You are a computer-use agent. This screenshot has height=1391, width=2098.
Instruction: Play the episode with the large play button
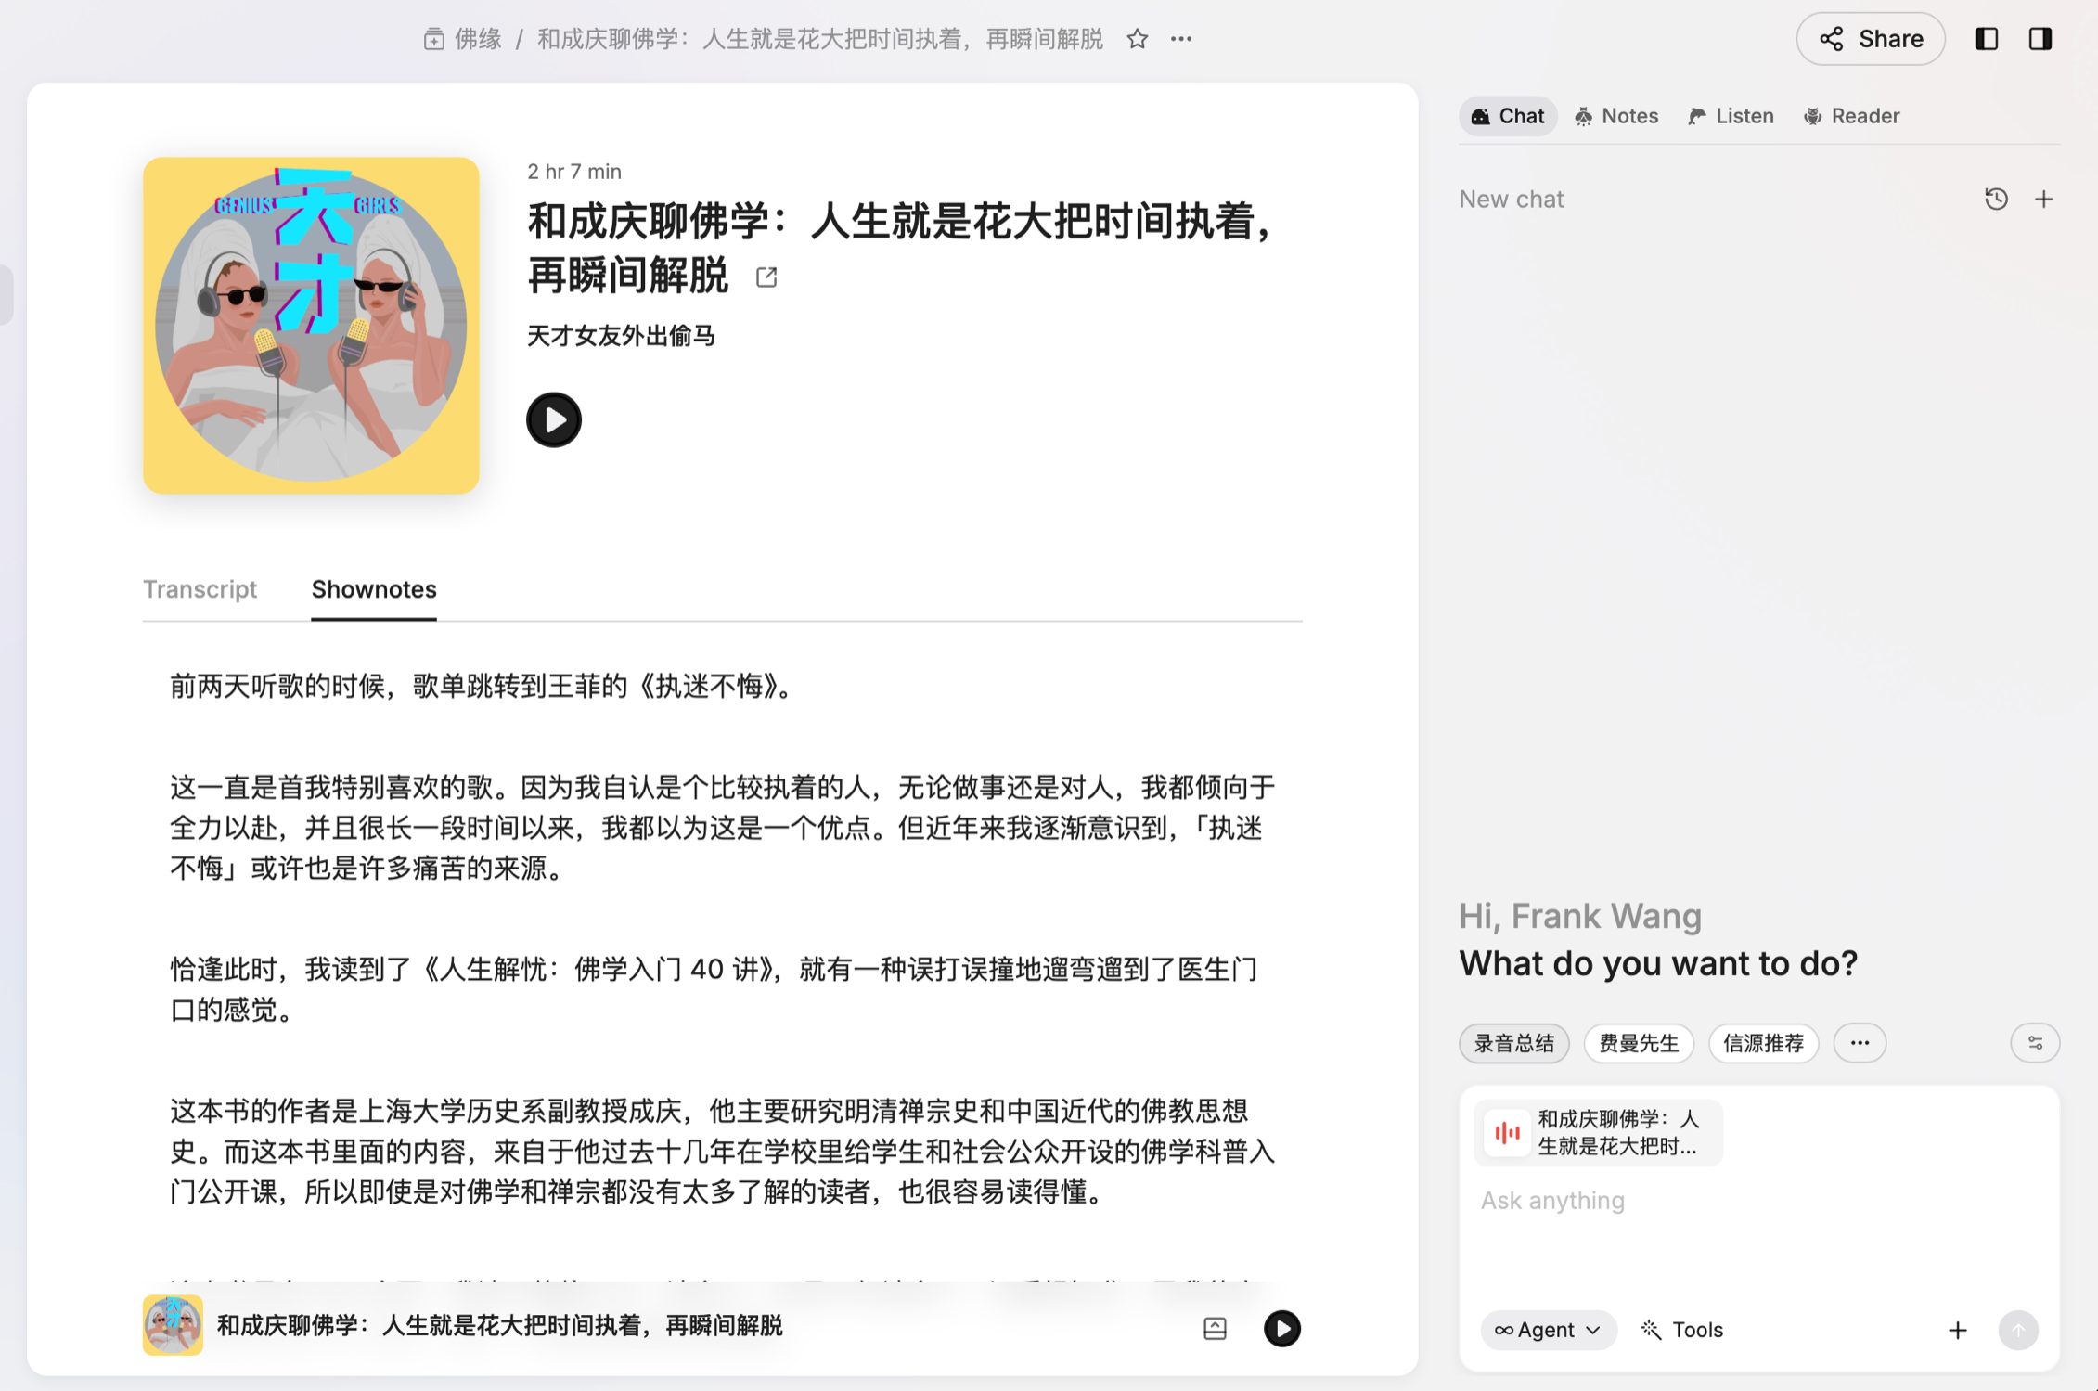tap(554, 419)
